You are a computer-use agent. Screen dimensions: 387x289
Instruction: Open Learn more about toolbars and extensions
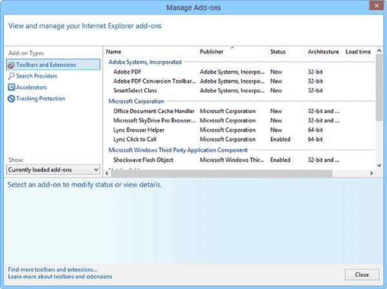click(60, 277)
